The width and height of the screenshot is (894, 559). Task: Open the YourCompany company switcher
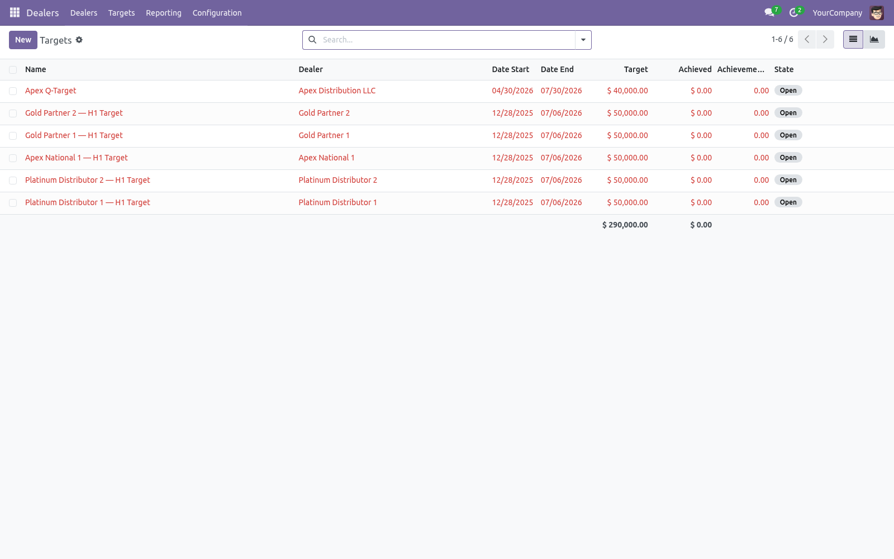[x=837, y=13]
